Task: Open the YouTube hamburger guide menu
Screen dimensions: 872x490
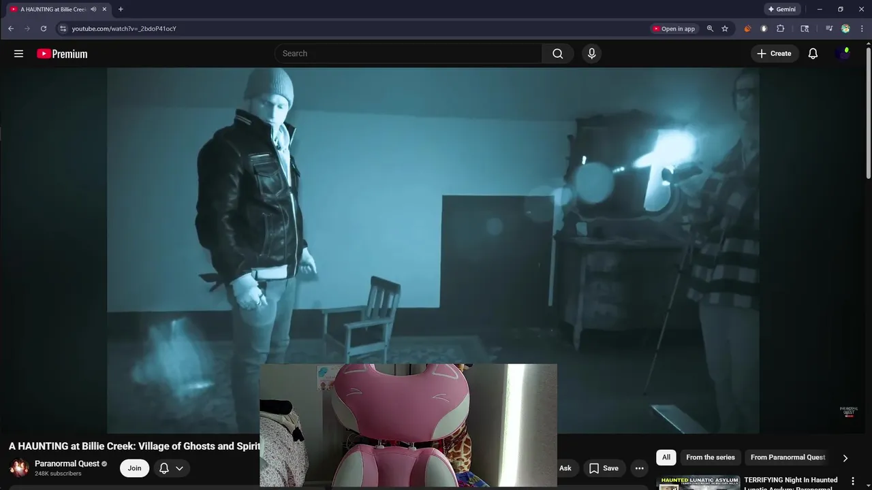Action: pyautogui.click(x=18, y=54)
